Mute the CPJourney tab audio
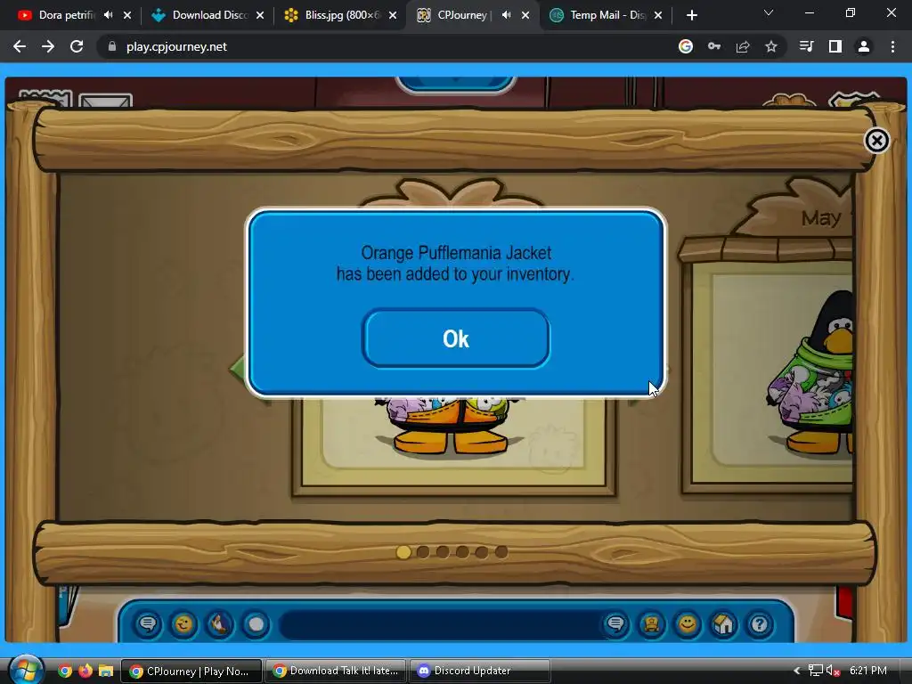The height and width of the screenshot is (684, 912). click(506, 15)
